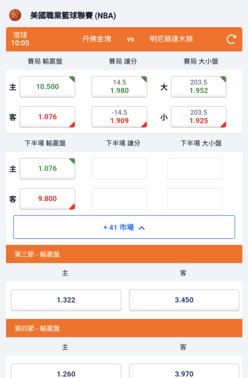
Task: Bet third quarter home at 1.322
Action: coord(66,300)
